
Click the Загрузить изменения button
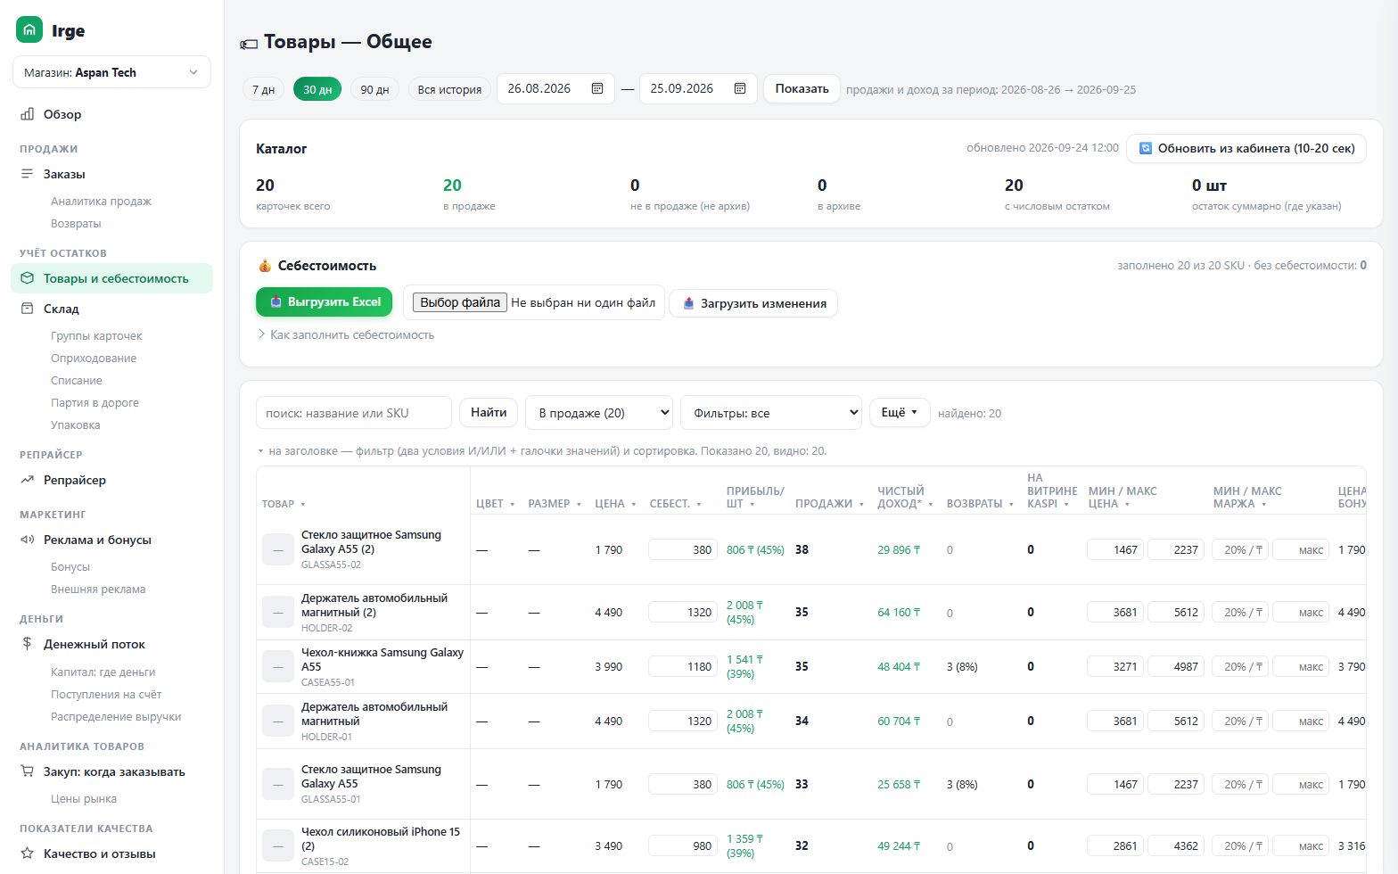click(753, 303)
